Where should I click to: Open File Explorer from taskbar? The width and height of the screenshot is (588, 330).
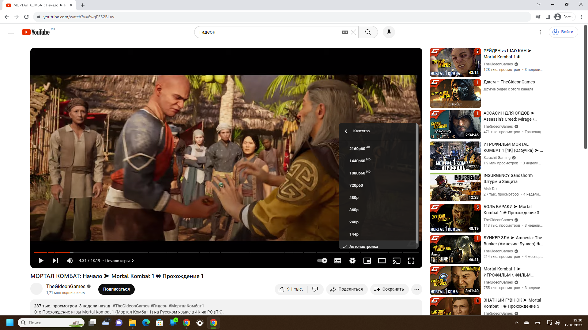click(x=132, y=323)
